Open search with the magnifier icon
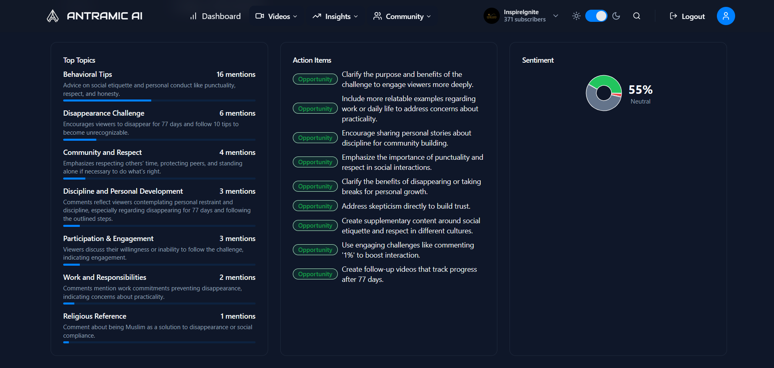The width and height of the screenshot is (774, 368). [x=637, y=16]
